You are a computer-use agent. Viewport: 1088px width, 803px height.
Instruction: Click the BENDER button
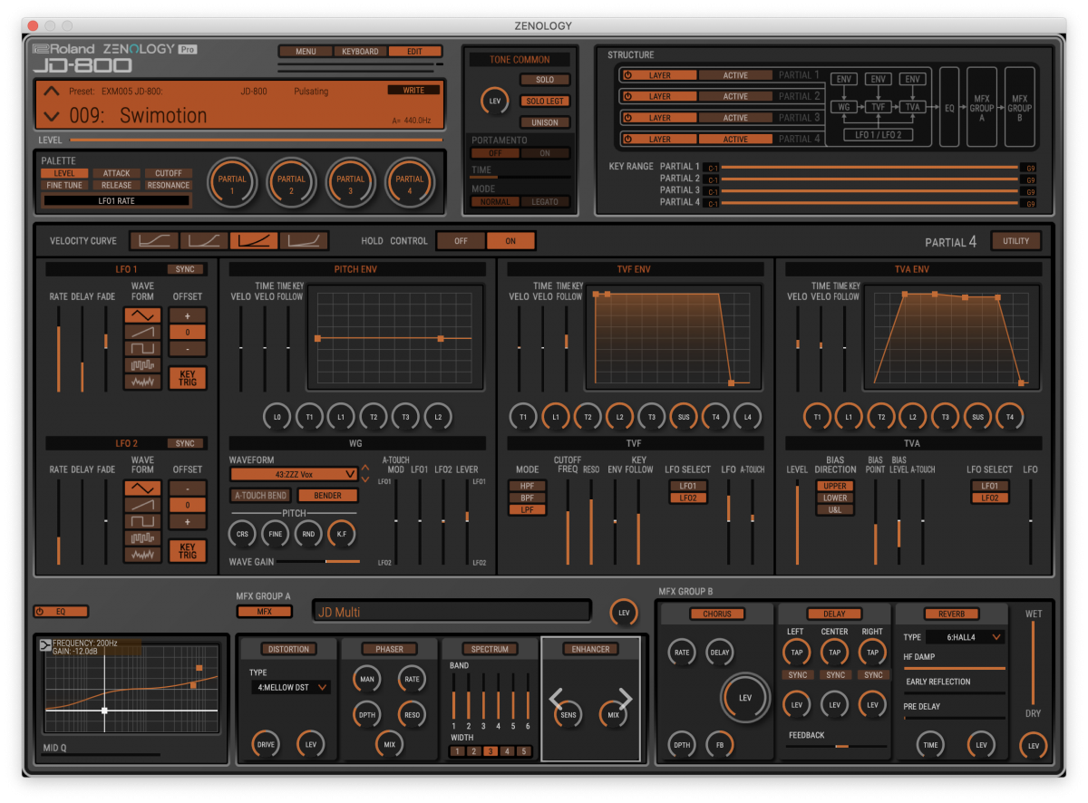[x=328, y=496]
